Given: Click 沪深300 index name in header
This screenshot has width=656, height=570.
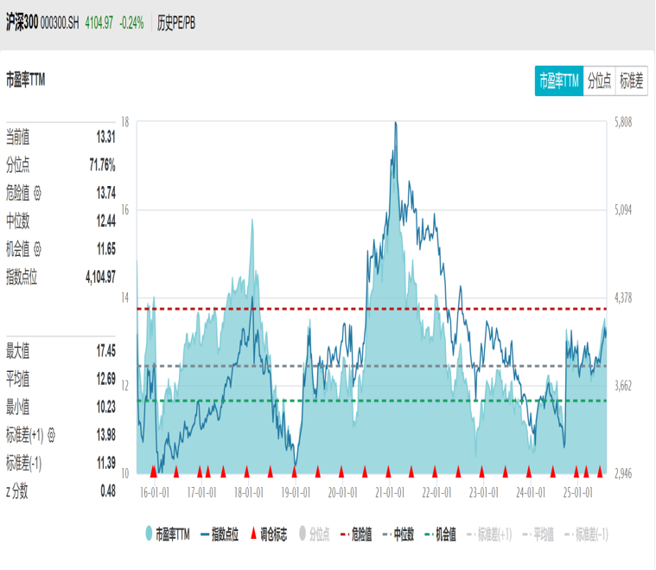Looking at the screenshot, I should (x=22, y=22).
